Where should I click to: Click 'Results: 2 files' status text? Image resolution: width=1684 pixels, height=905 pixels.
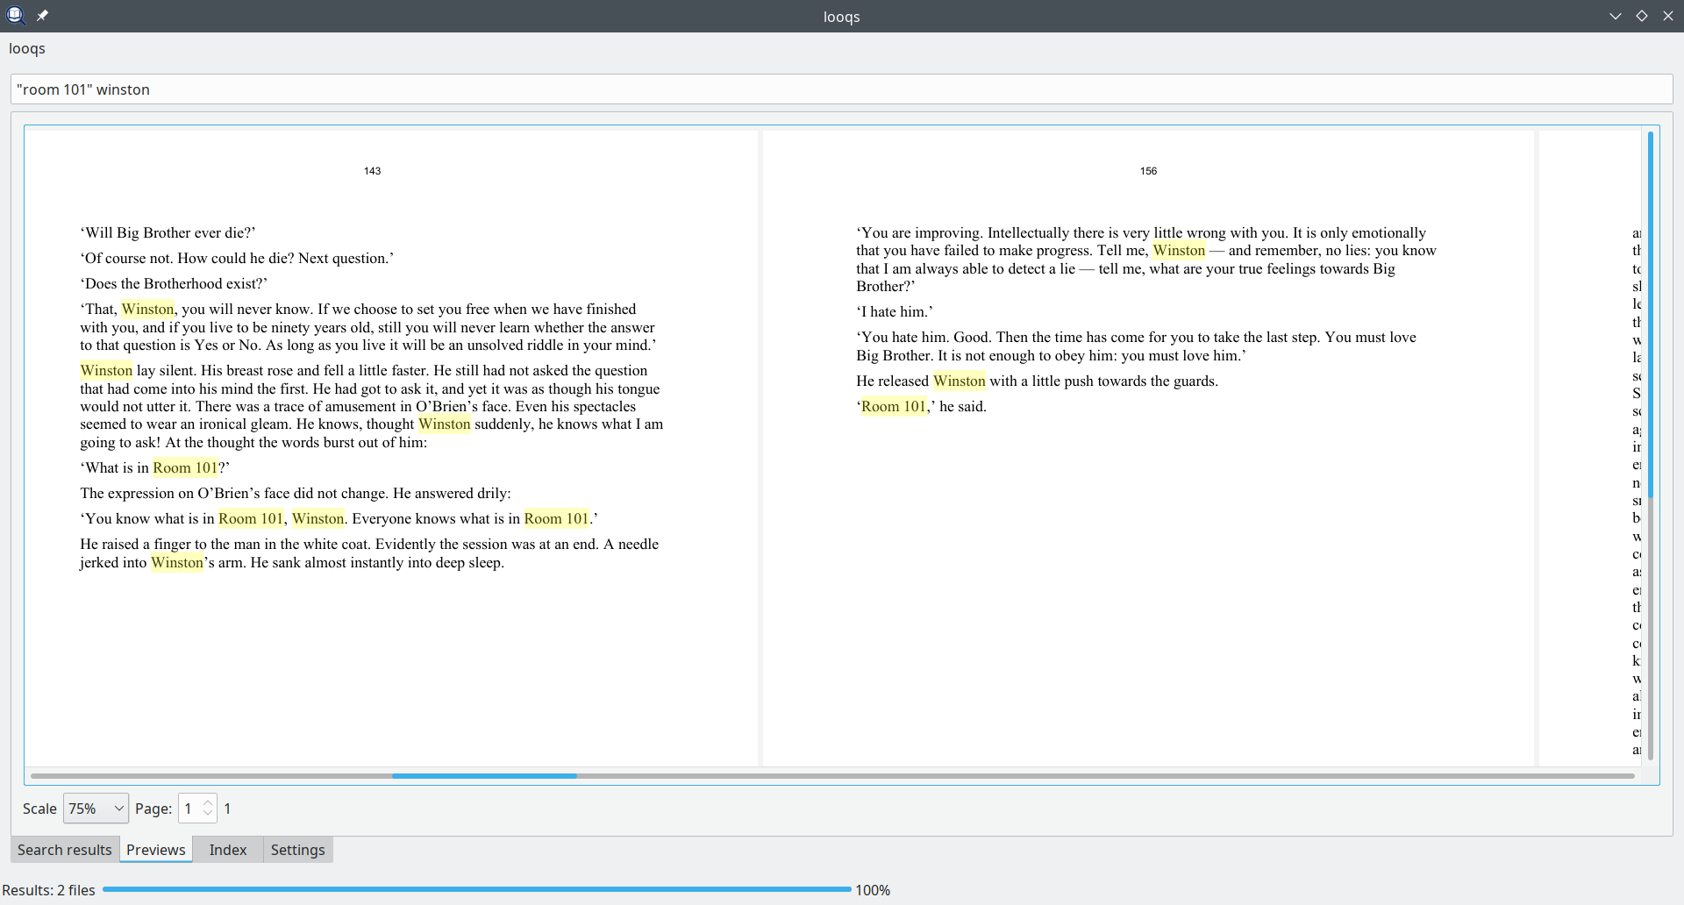48,890
